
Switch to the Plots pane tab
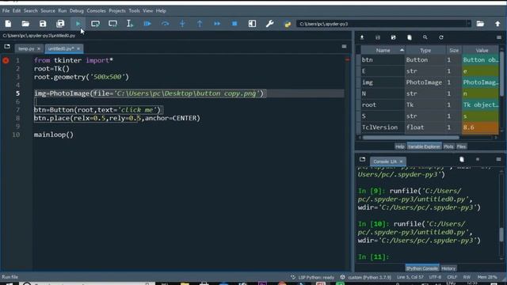(x=448, y=146)
